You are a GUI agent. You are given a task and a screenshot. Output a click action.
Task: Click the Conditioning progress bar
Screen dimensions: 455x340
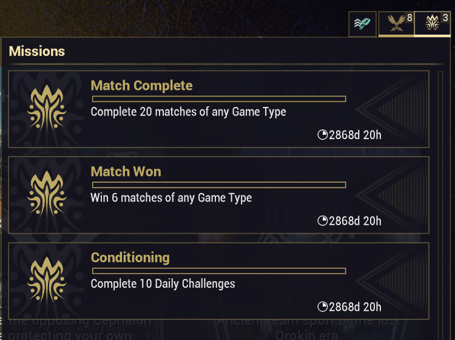click(218, 271)
